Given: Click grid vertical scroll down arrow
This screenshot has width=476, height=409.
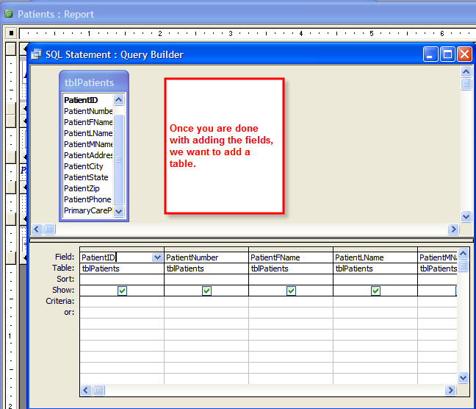Looking at the screenshot, I should 464,377.
